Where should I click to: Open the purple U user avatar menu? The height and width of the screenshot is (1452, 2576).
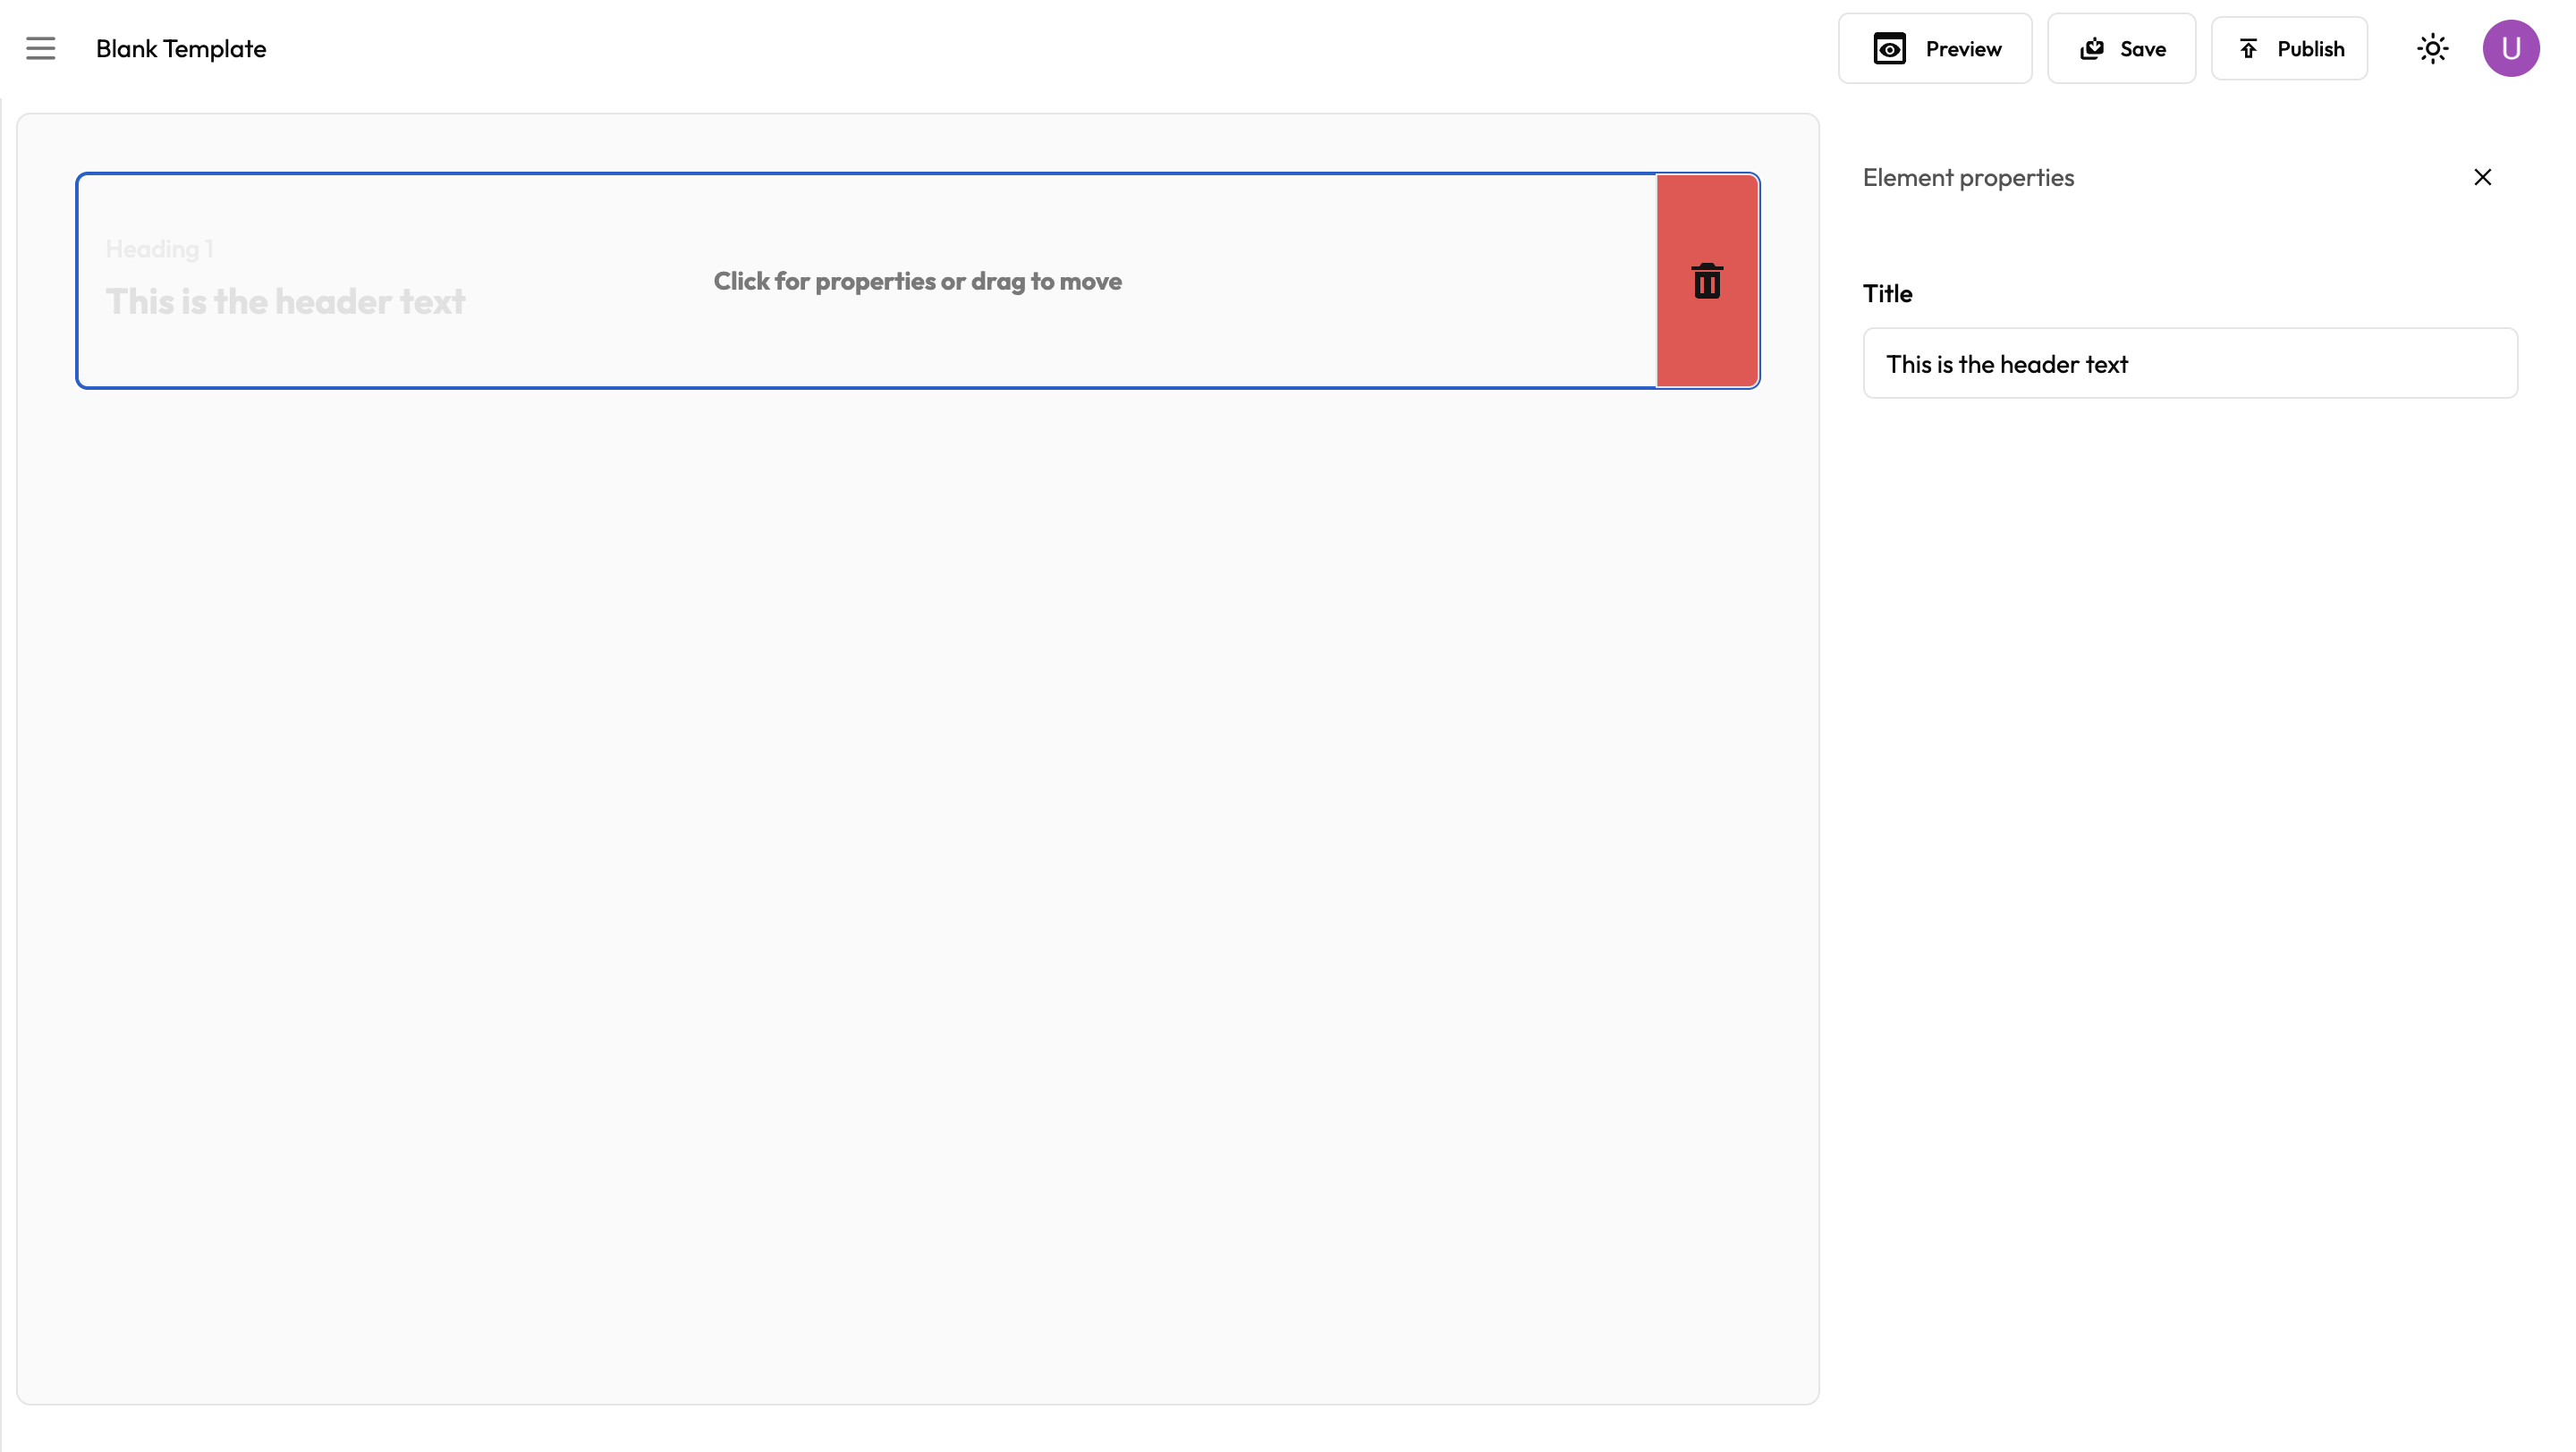point(2510,49)
